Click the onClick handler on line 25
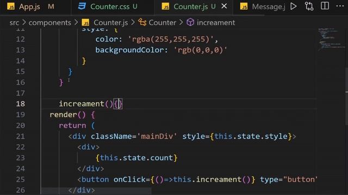Image resolution: width=348 pixels, height=195 pixels. pos(184,179)
